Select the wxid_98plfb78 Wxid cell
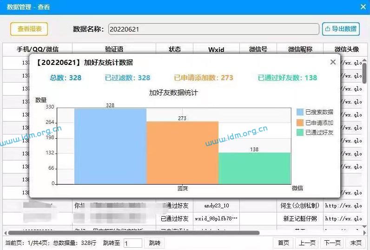Image resolution: width=370 pixels, height=250 pixels. tap(217, 218)
